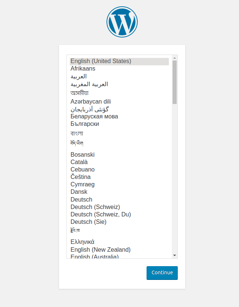Image resolution: width=239 pixels, height=307 pixels.
Task: Select English (New Zealand) option
Action: click(101, 249)
